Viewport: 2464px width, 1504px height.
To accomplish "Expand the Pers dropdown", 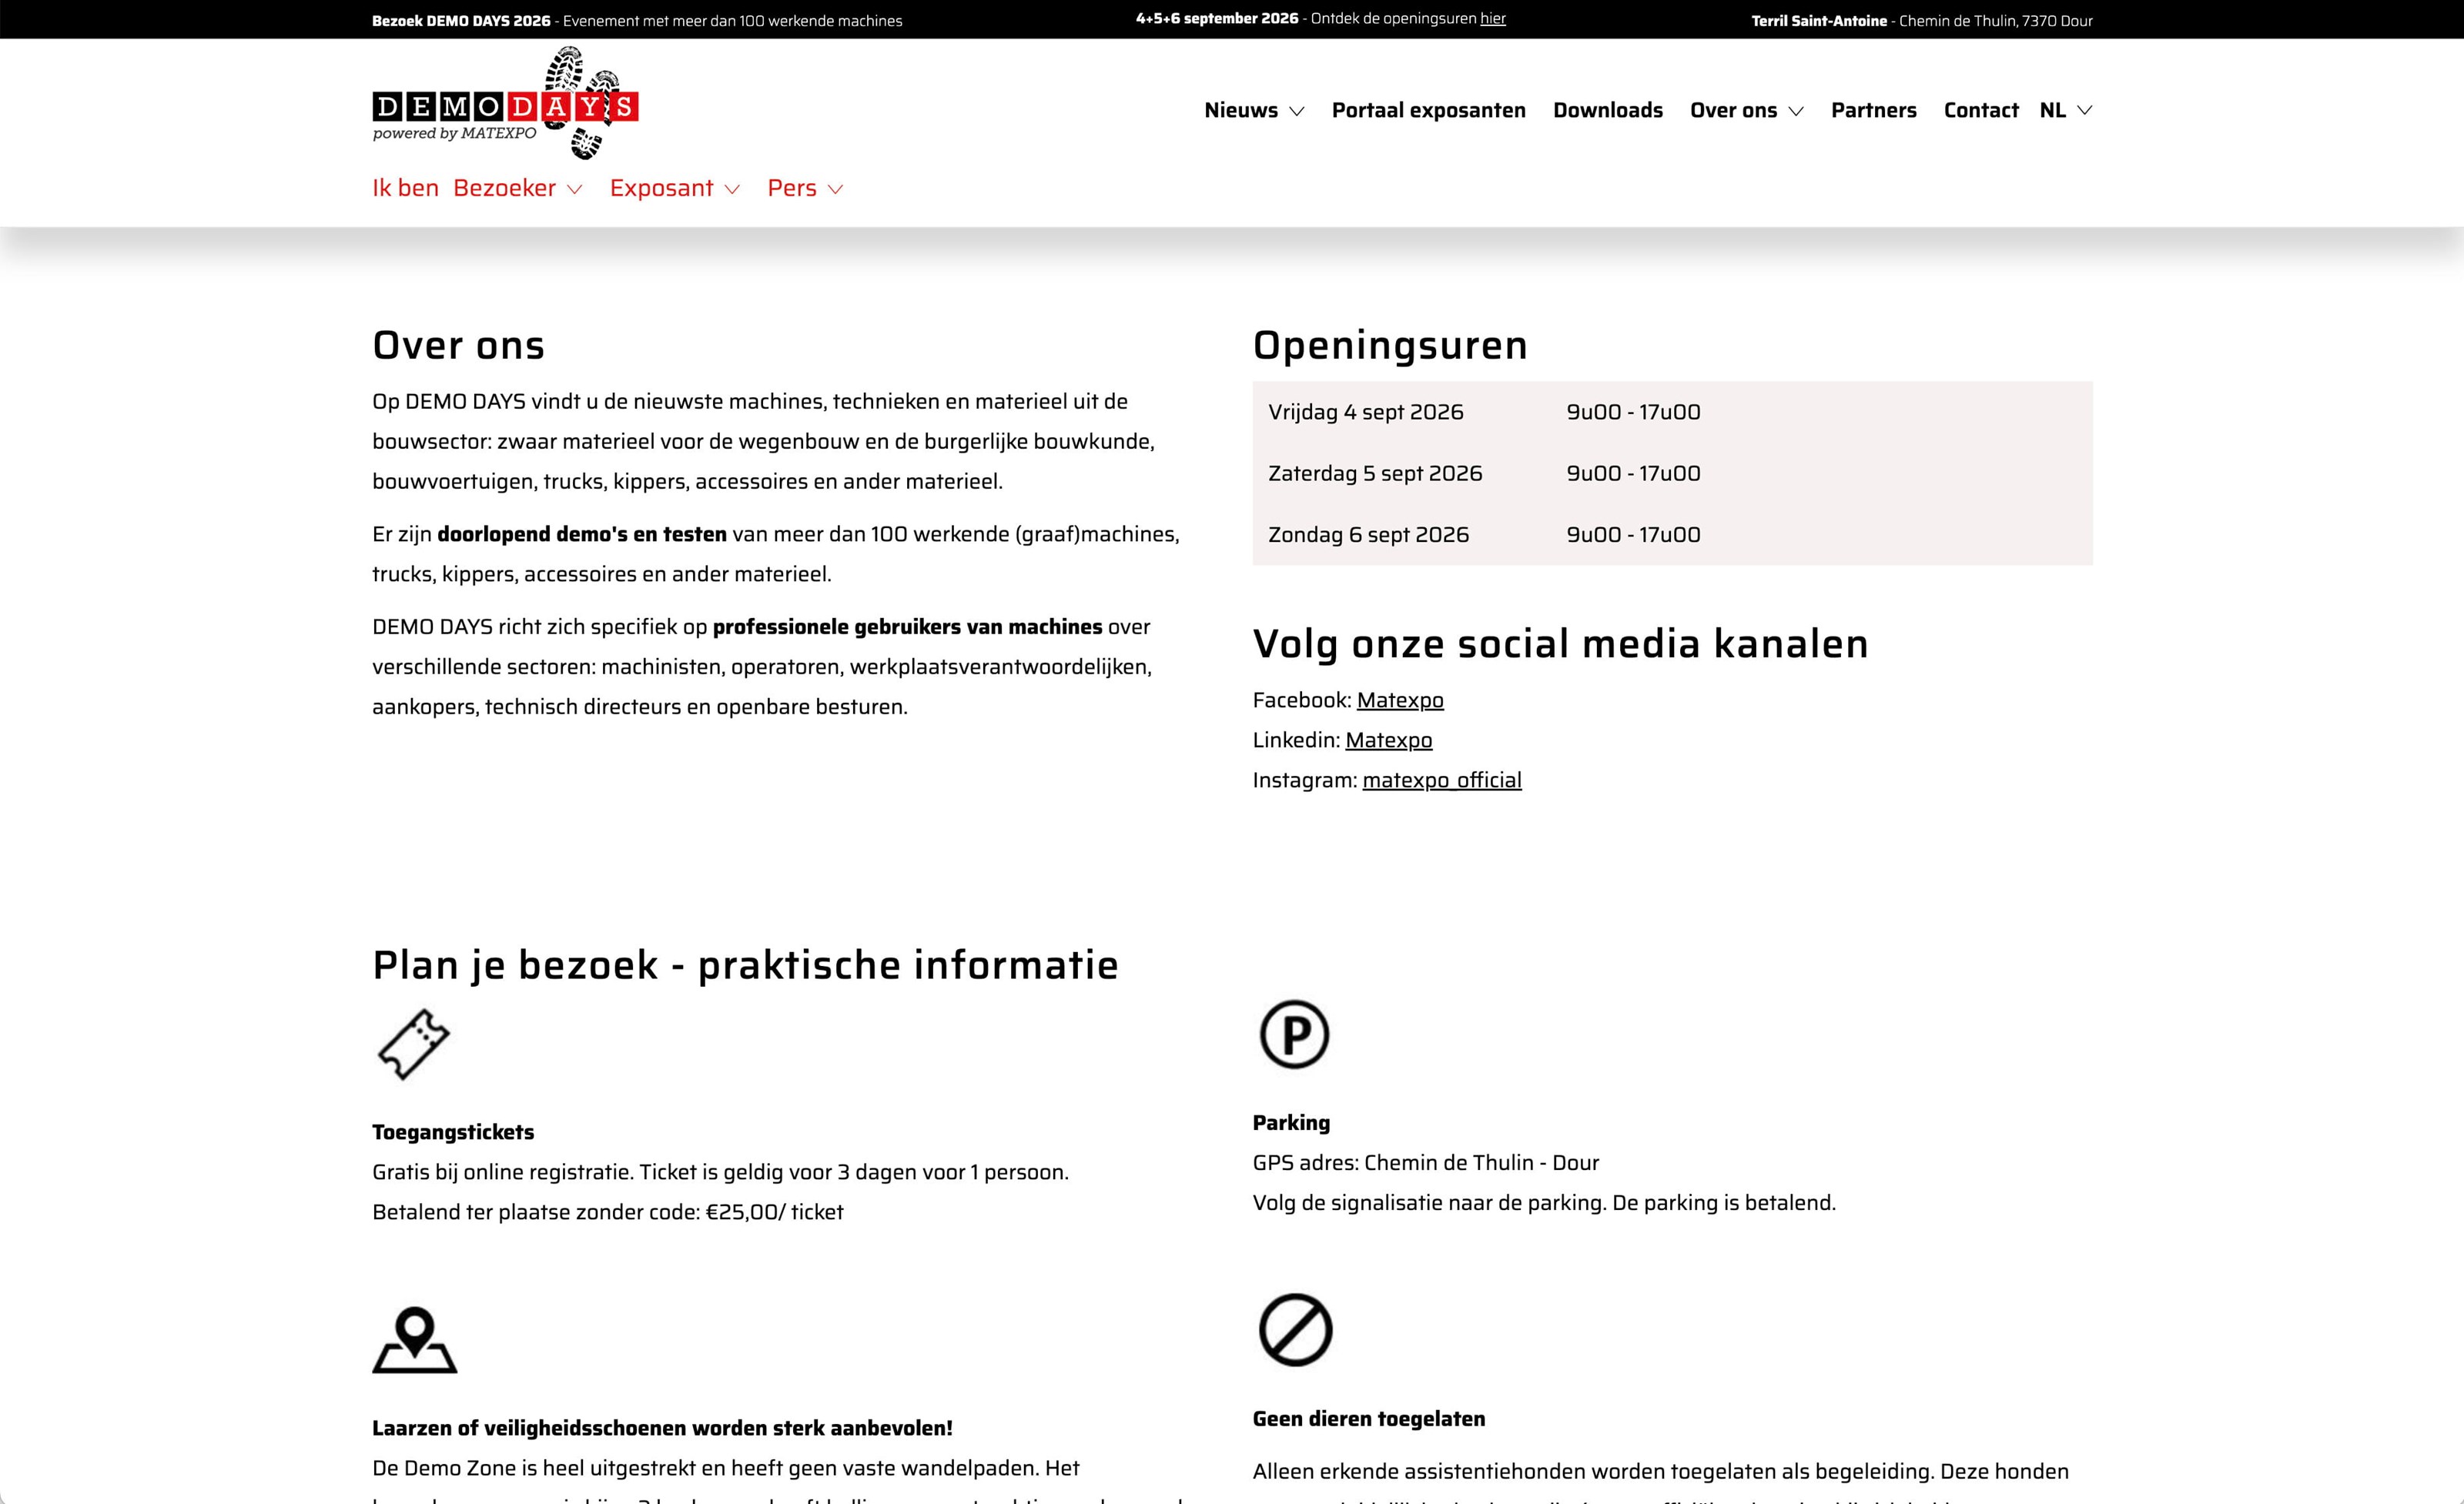I will [805, 188].
